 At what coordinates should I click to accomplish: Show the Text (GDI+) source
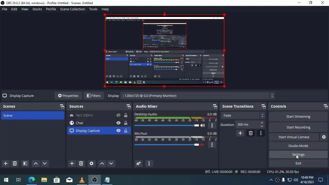pyautogui.click(x=118, y=115)
